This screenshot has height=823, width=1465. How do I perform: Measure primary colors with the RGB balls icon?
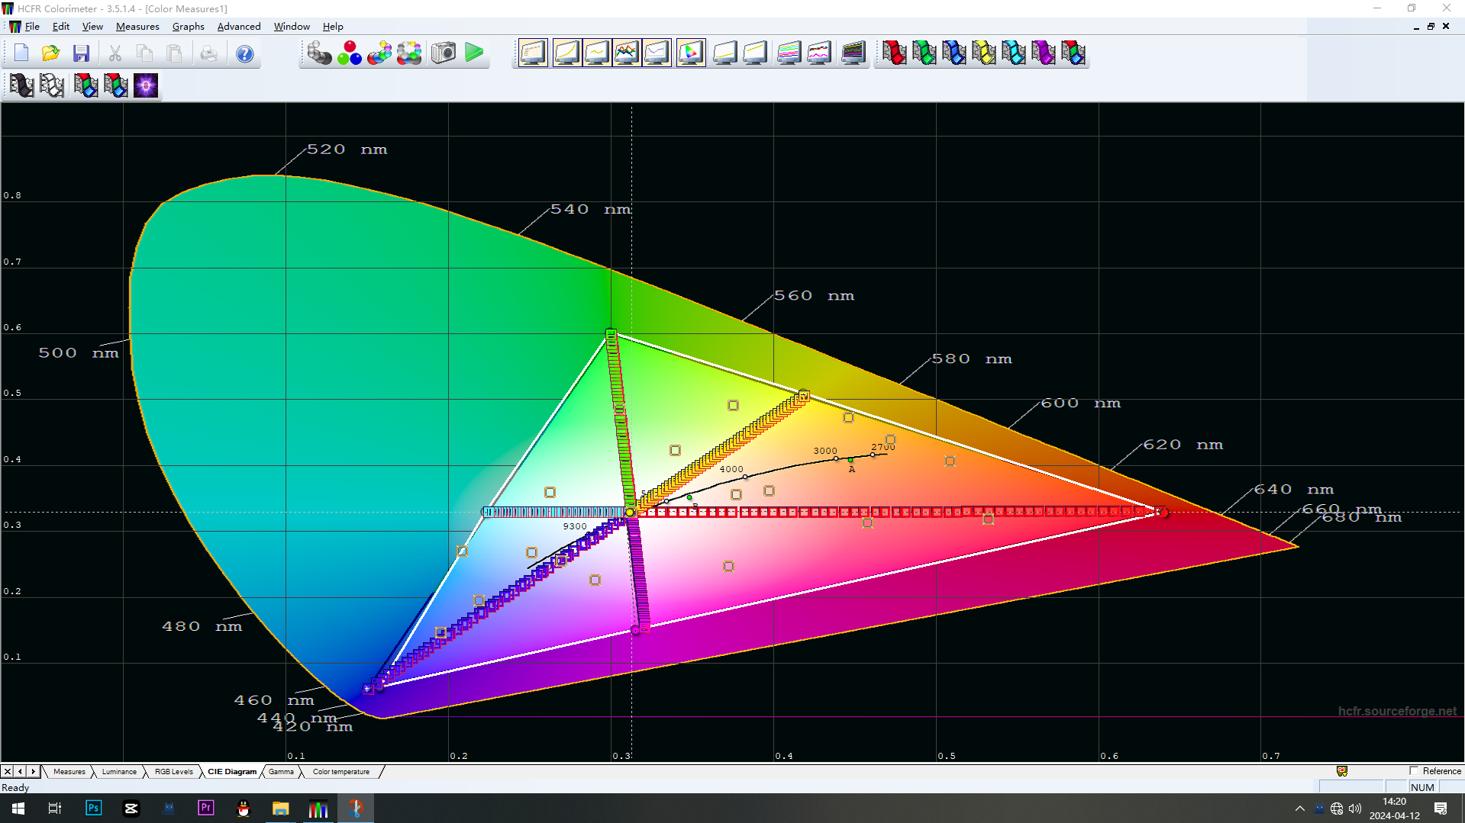pos(350,53)
